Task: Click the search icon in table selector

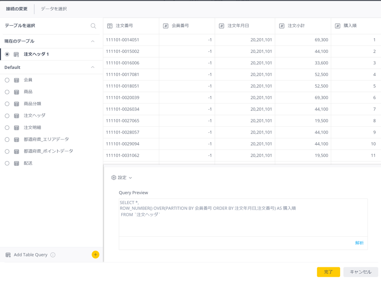Action: click(x=93, y=26)
